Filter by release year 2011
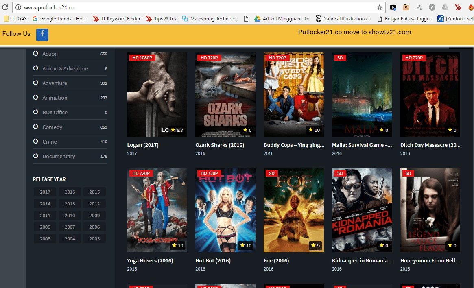The width and height of the screenshot is (474, 288). pos(45,216)
